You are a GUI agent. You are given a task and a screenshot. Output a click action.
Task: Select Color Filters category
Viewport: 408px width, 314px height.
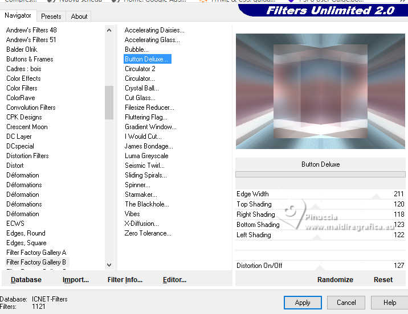22,88
